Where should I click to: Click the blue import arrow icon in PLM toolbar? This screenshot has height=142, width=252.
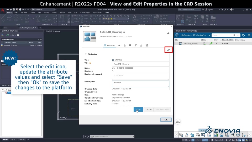(x=192, y=135)
